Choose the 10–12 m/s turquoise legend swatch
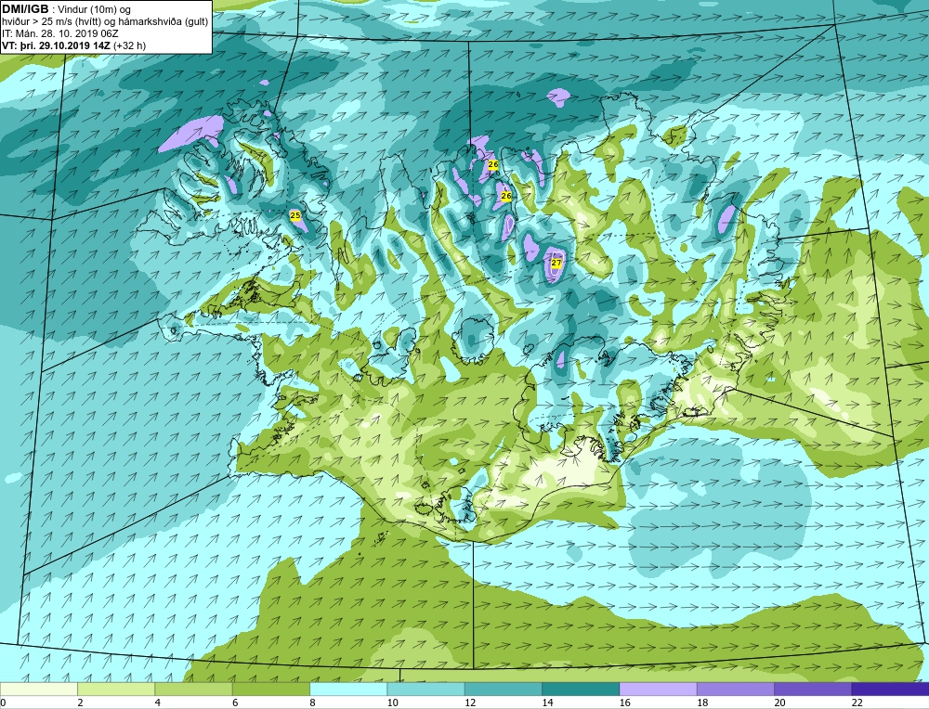 [x=425, y=689]
